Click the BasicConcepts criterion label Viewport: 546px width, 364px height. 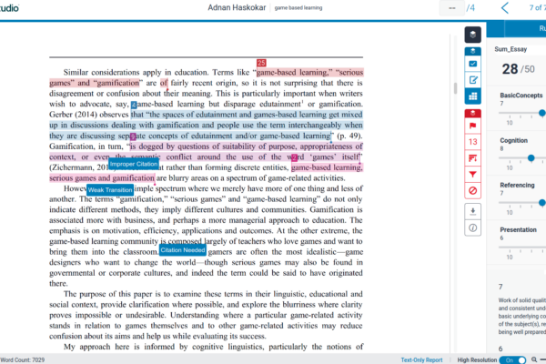point(521,95)
